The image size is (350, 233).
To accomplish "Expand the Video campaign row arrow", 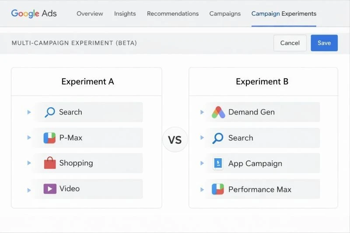I will (x=29, y=190).
